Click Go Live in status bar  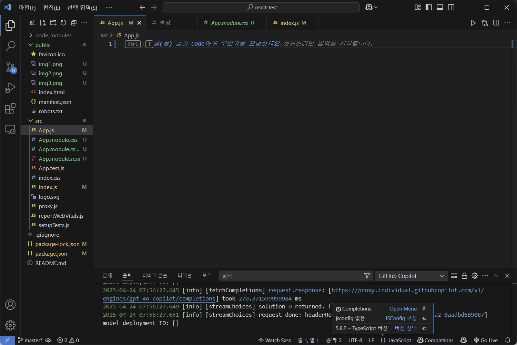tap(486, 341)
